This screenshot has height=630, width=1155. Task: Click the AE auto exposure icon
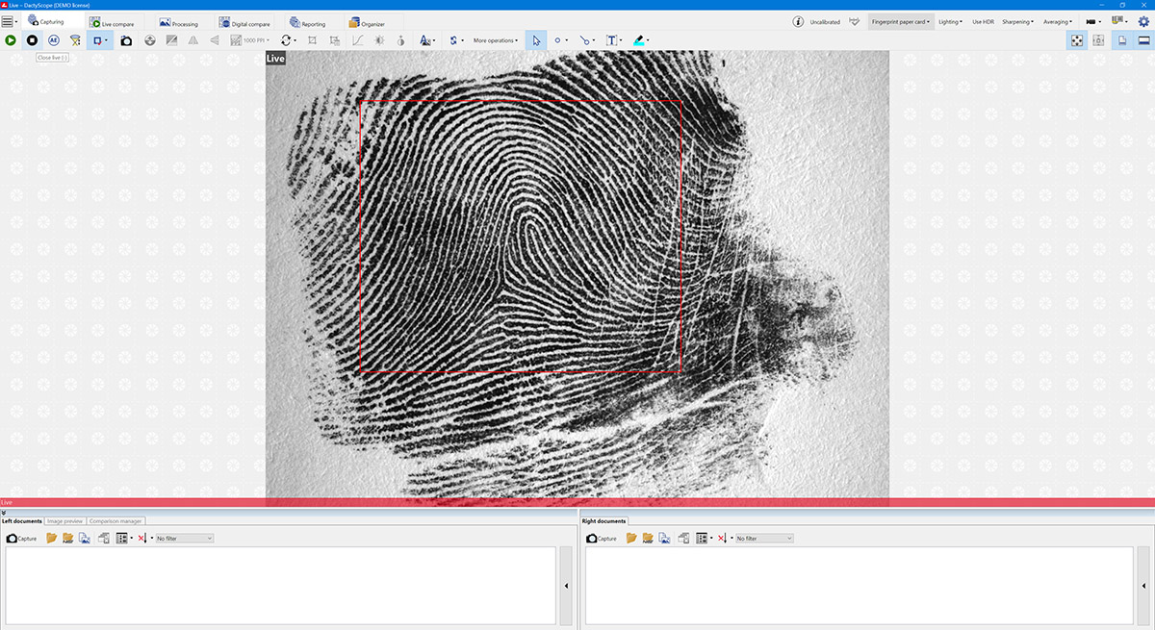click(53, 40)
